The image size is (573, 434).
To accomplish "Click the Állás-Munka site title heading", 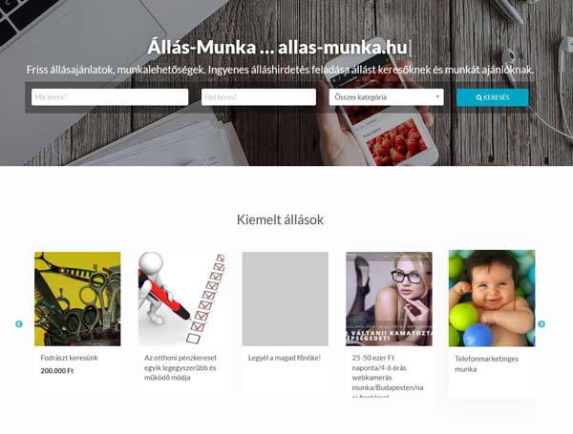I will (277, 47).
